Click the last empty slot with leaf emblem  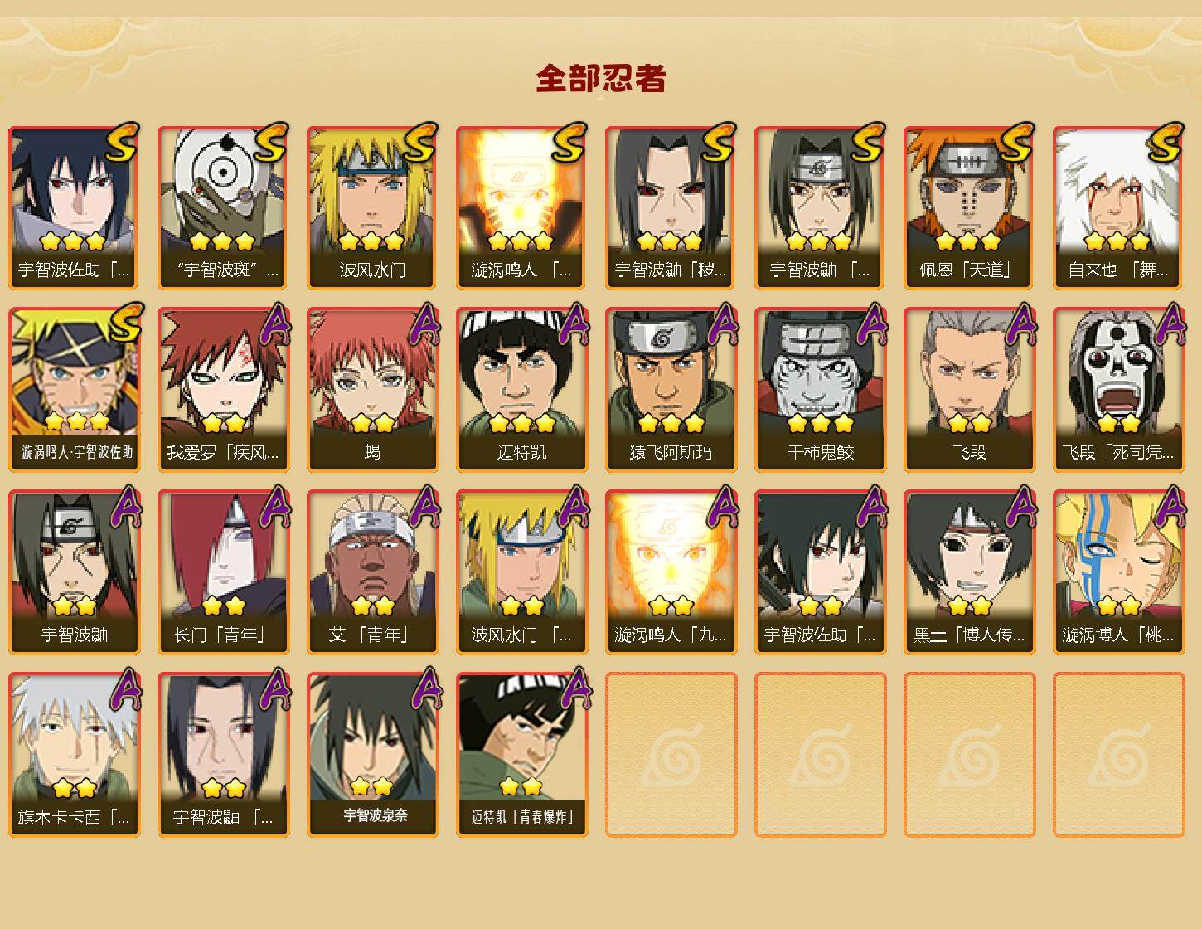point(1118,755)
